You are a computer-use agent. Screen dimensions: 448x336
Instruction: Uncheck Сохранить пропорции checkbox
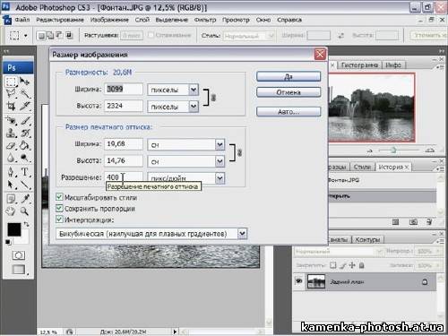pyautogui.click(x=59, y=208)
